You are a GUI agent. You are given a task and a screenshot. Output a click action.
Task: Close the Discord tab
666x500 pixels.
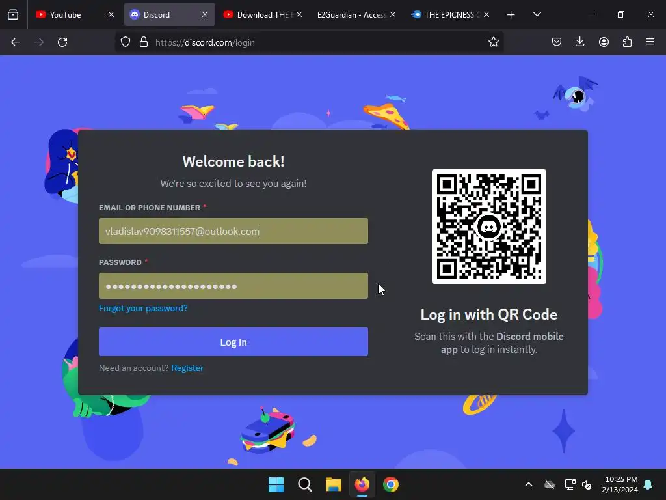(x=205, y=14)
